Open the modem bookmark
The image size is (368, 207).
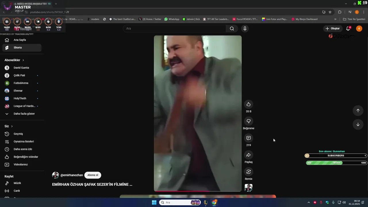pyautogui.click(x=93, y=19)
